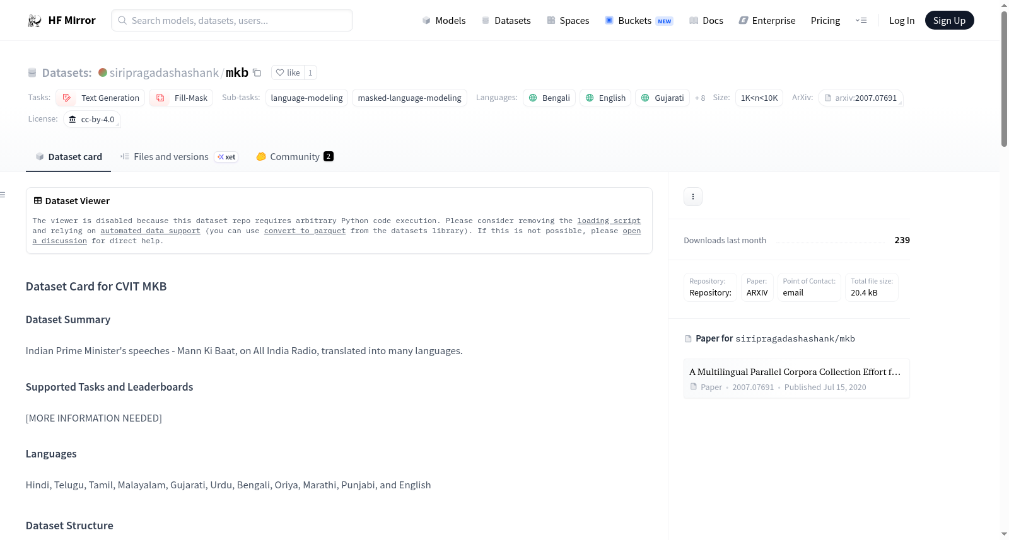Open the mkb dataset name link
The height and width of the screenshot is (540, 1009).
(237, 72)
